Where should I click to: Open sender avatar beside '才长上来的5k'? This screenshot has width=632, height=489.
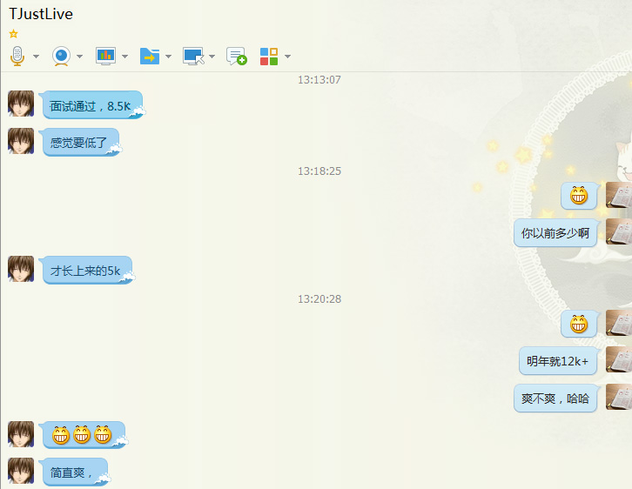tap(21, 269)
